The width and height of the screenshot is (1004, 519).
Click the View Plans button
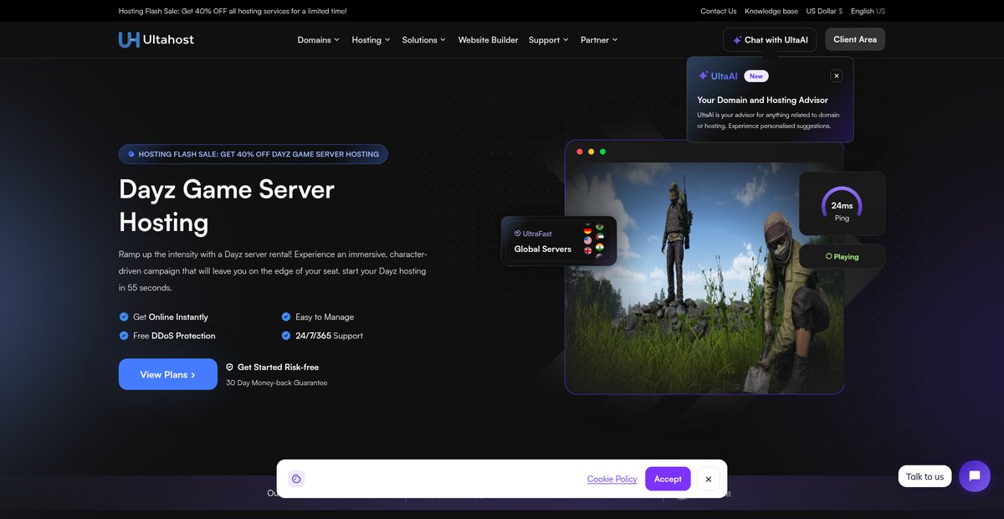coord(168,374)
